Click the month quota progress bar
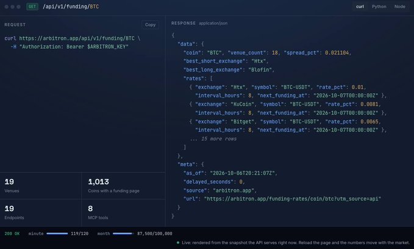 pyautogui.click(x=124, y=234)
